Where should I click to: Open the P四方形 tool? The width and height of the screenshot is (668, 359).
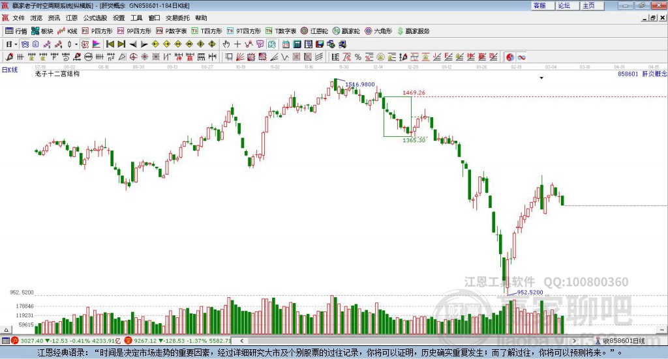click(97, 31)
